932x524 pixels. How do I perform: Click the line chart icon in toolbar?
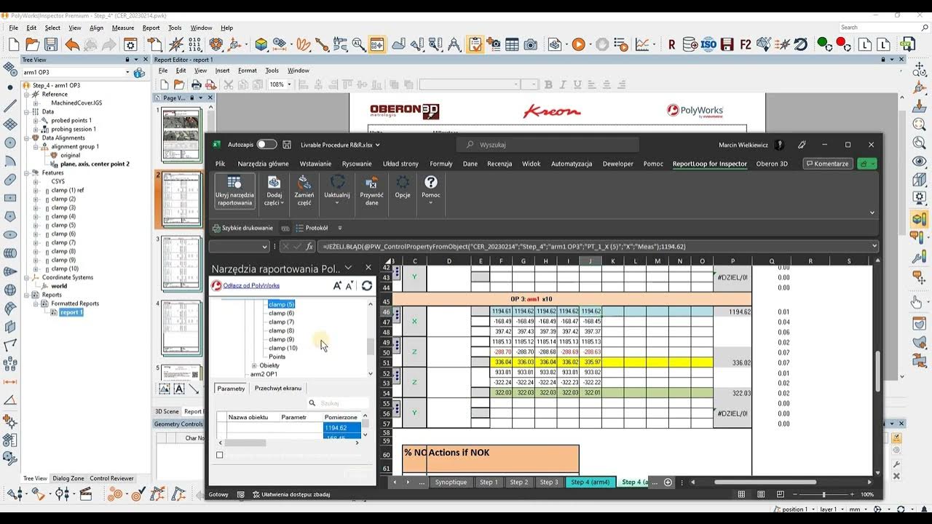pos(641,44)
